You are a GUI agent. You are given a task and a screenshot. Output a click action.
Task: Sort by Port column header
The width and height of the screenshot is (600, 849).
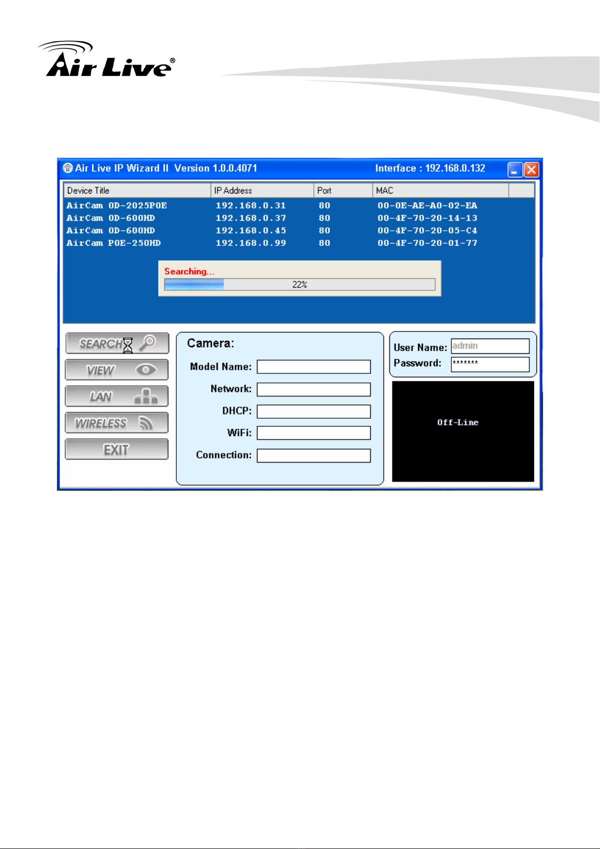coord(343,190)
